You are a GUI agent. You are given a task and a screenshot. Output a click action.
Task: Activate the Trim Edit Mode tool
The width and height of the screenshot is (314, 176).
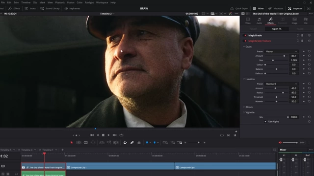pos(78,143)
